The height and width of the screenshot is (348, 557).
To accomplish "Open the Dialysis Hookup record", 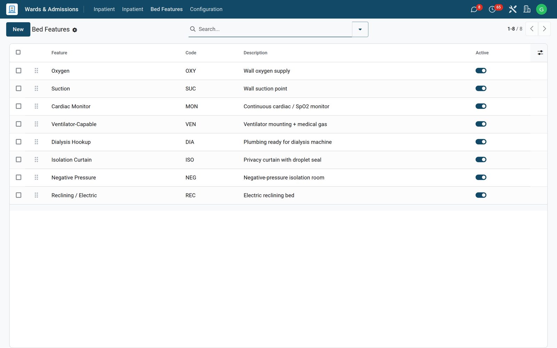I will click(x=71, y=142).
